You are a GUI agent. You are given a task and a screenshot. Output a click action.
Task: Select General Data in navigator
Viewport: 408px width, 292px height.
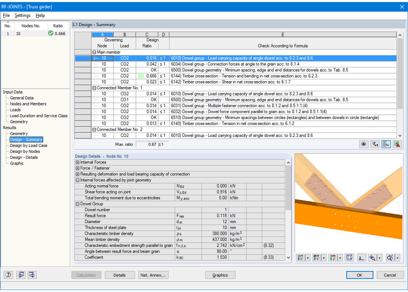coord(22,98)
